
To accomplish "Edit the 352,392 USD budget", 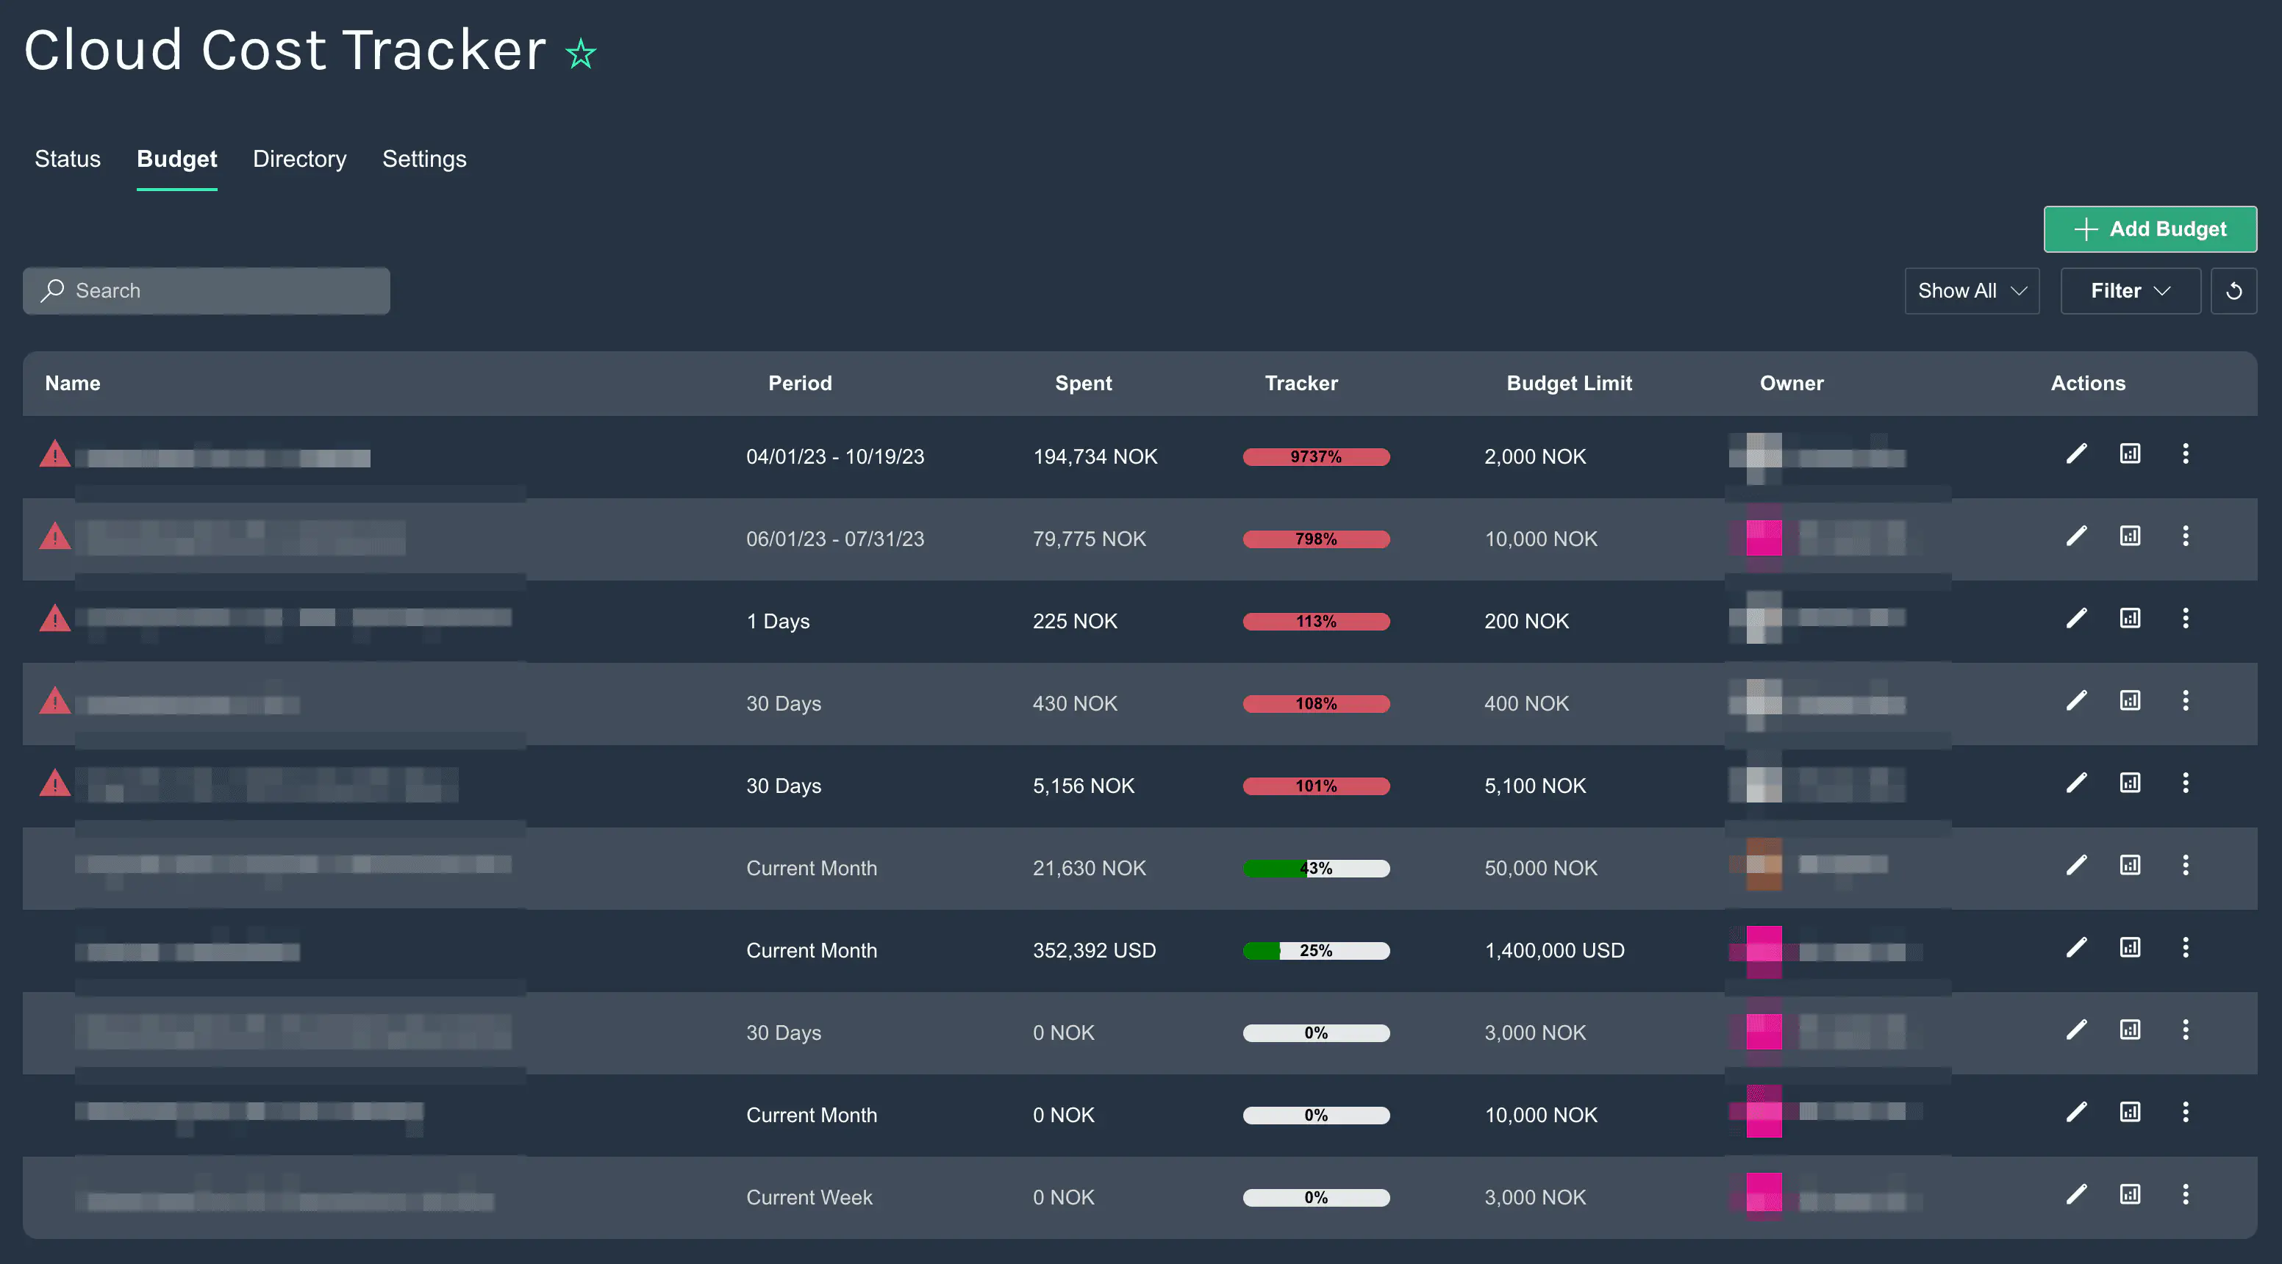I will pyautogui.click(x=2076, y=948).
